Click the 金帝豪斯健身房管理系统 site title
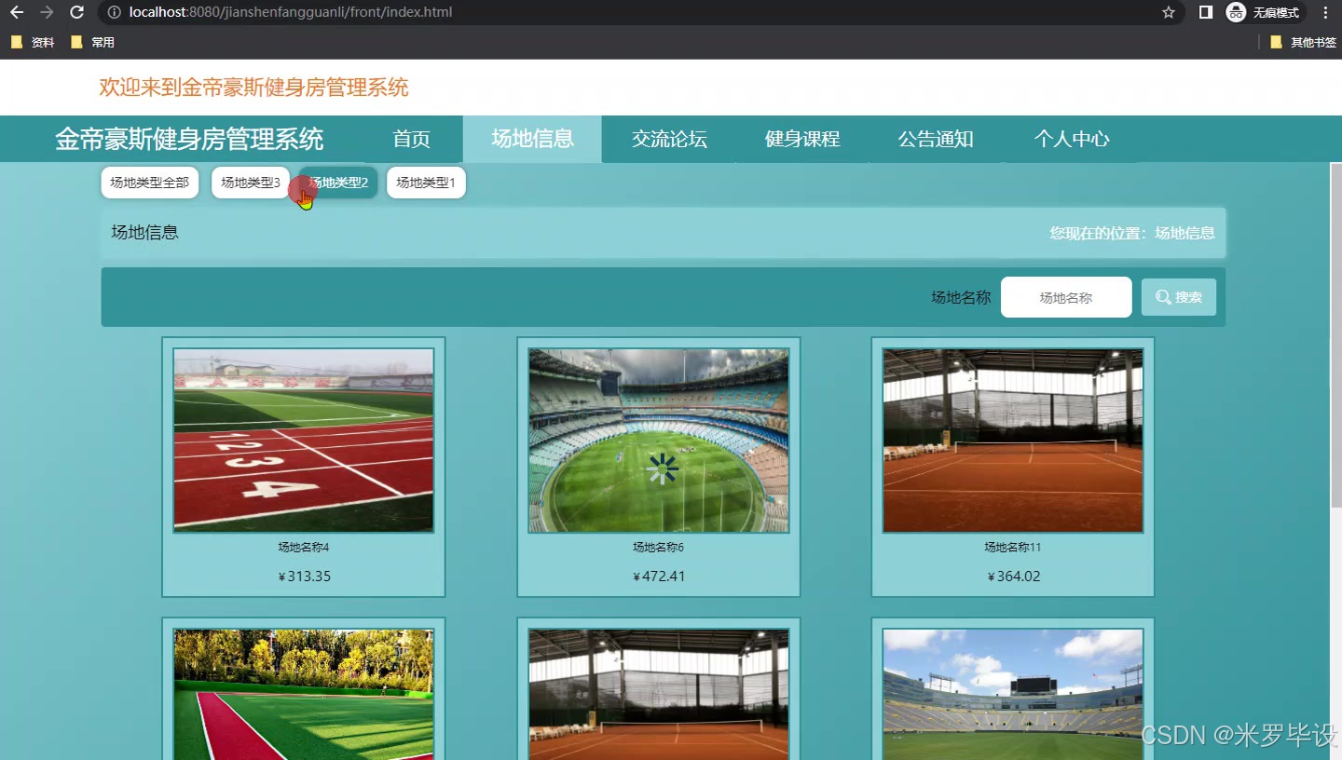 click(189, 139)
